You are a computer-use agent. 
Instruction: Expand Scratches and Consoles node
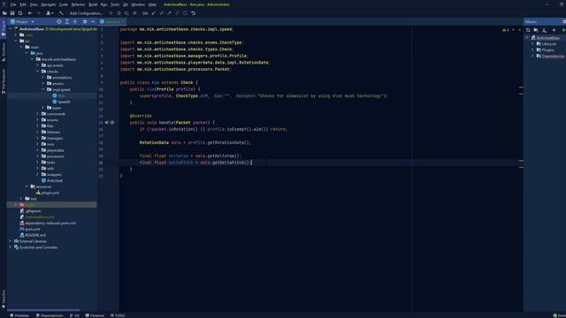click(x=11, y=247)
